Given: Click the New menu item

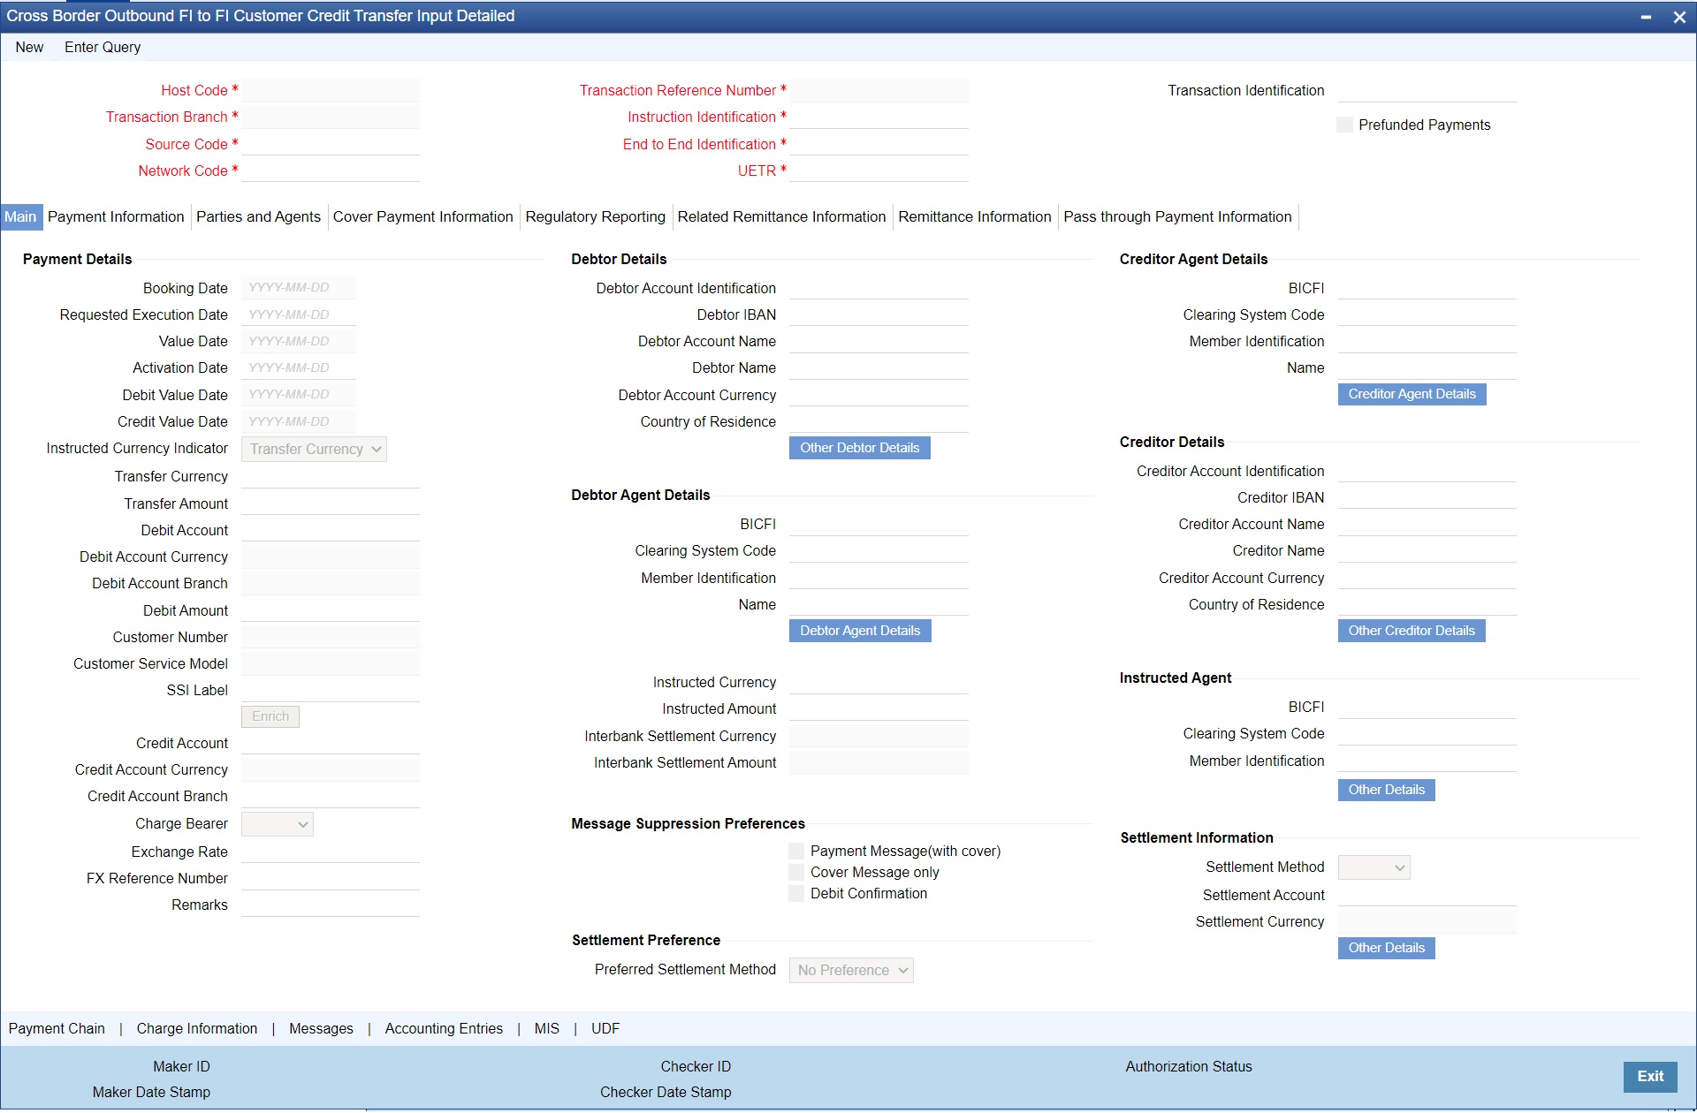Looking at the screenshot, I should click(29, 47).
